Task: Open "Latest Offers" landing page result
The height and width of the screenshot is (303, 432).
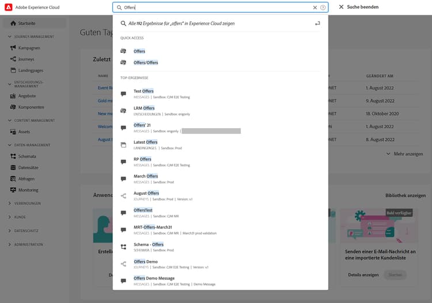Action: [x=146, y=142]
